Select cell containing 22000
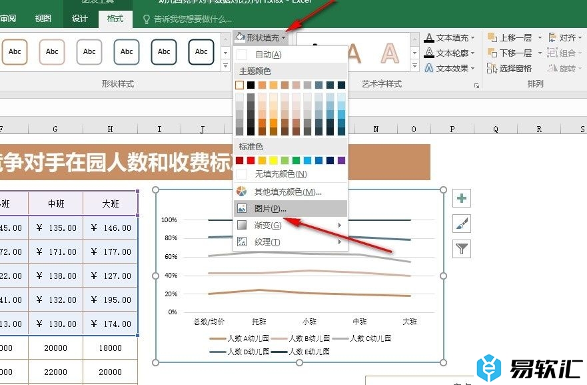 (55, 372)
